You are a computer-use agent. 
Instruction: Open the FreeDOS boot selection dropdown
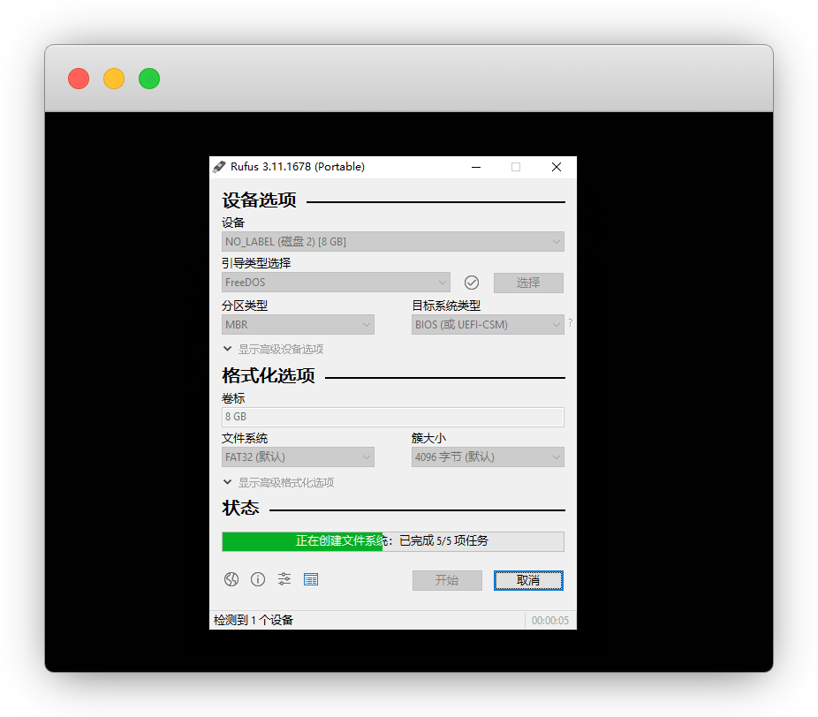(x=336, y=283)
